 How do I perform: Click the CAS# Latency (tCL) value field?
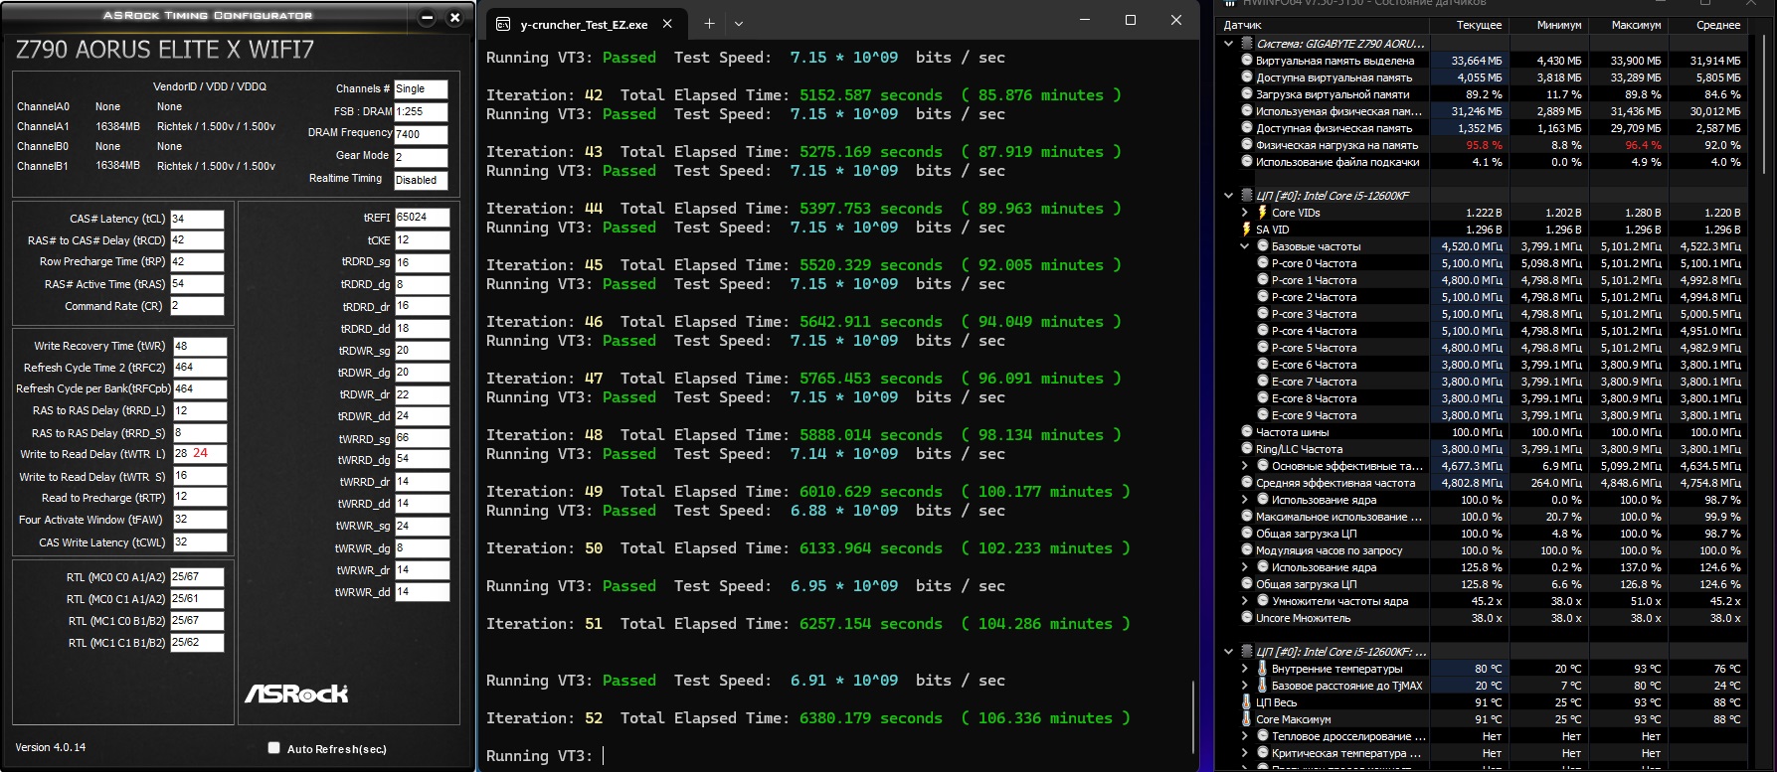tap(197, 219)
